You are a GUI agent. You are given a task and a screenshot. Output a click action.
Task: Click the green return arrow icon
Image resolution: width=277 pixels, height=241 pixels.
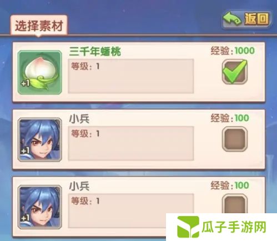pyautogui.click(x=232, y=19)
